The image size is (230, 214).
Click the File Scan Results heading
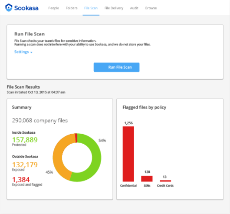[23, 87]
